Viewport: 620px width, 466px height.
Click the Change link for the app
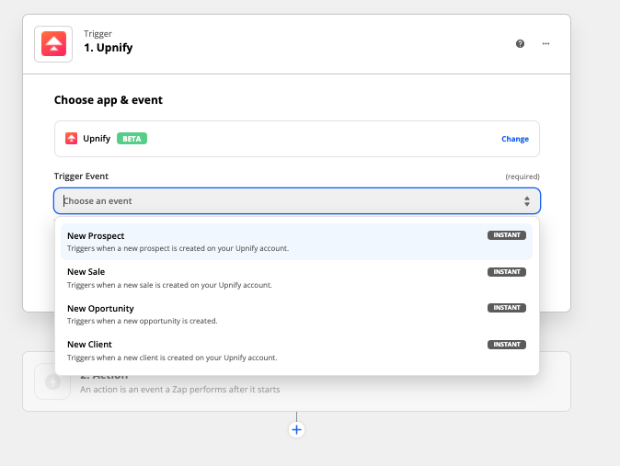coord(515,139)
